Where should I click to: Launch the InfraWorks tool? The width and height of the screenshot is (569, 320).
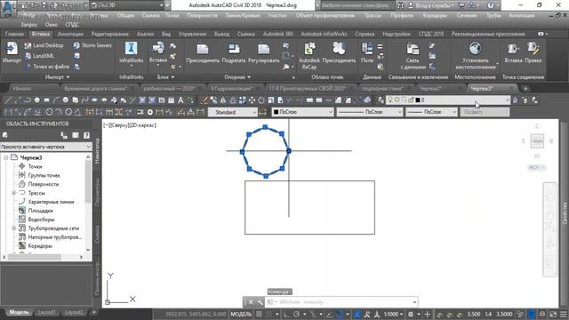tap(131, 52)
